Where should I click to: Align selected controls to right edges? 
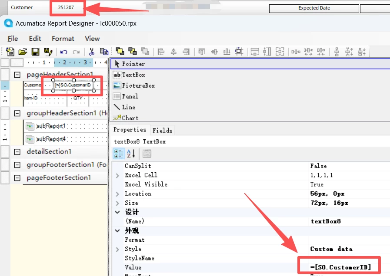tap(186, 52)
